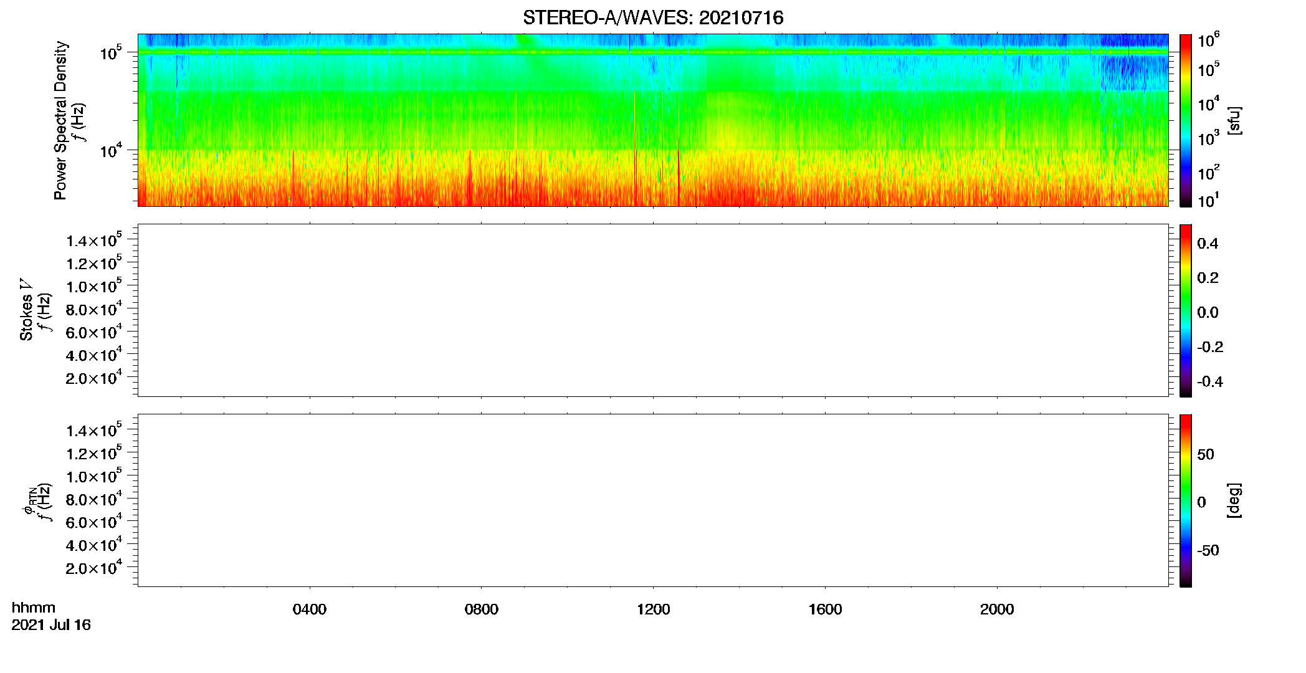
Task: Click the empty phi RTN plot panel
Action: 653,500
